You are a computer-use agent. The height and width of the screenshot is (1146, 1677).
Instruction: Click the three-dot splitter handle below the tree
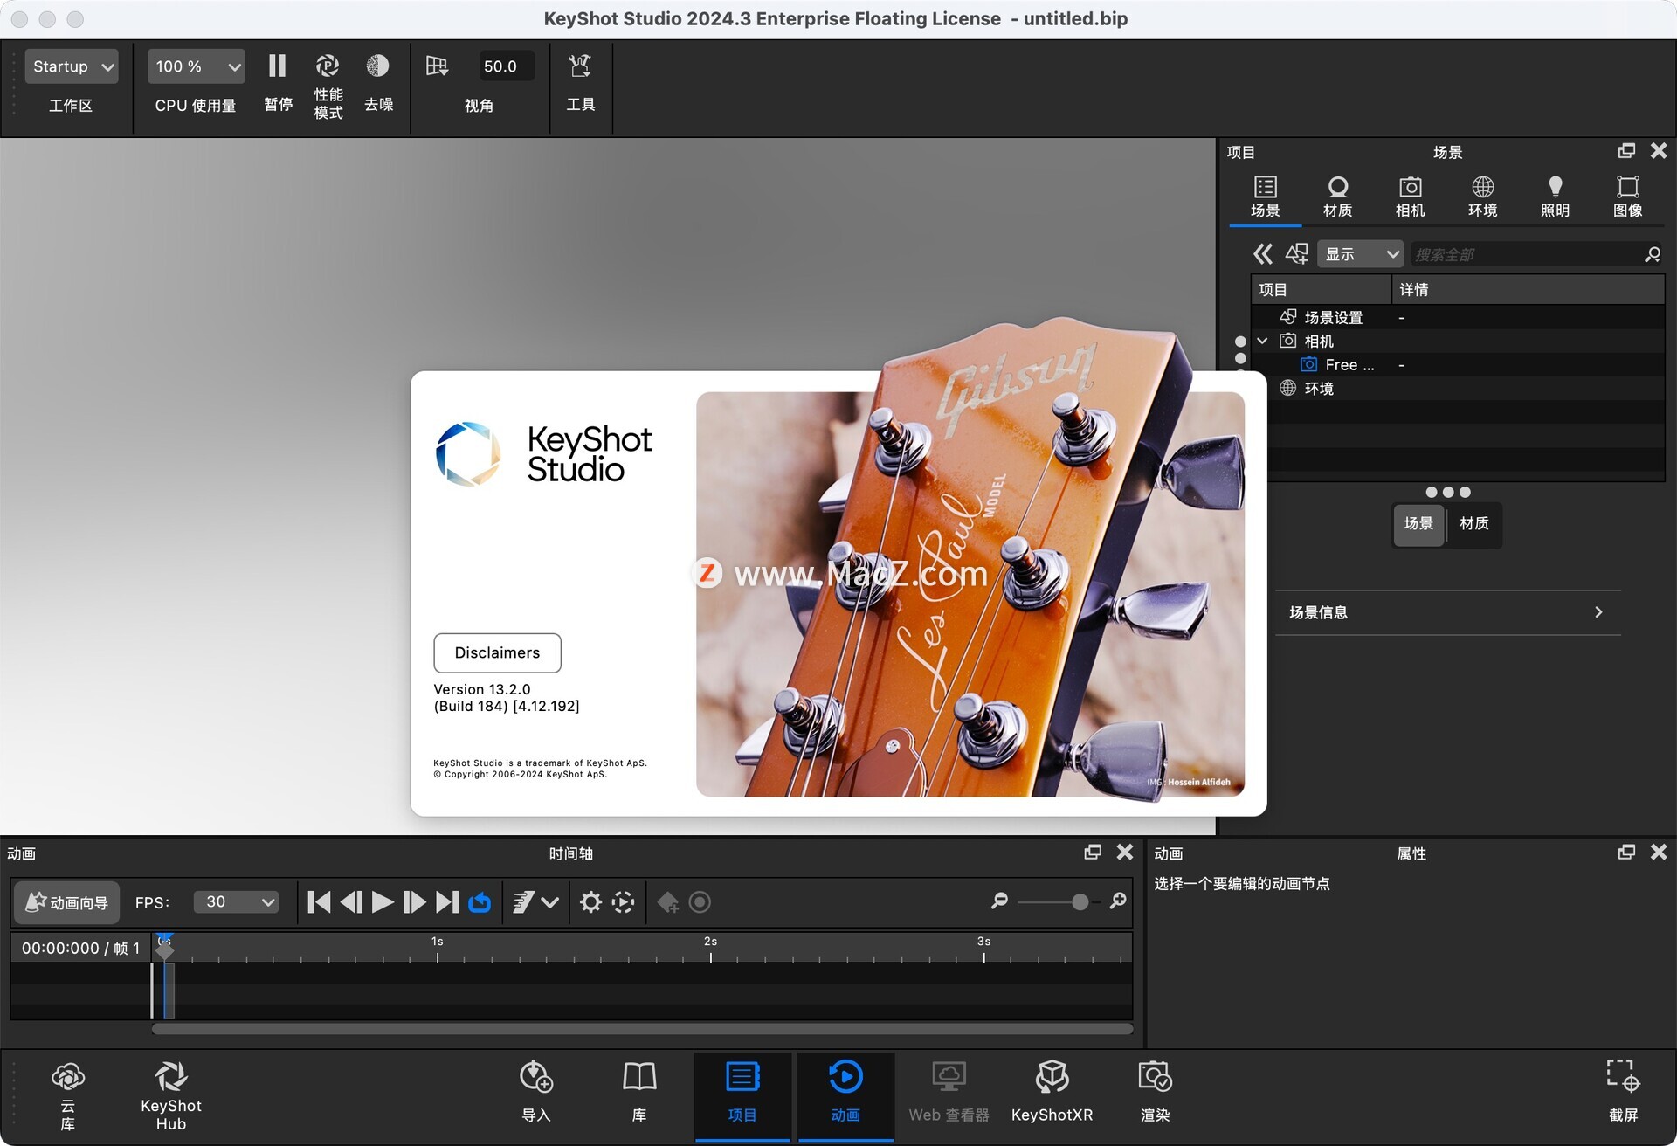tap(1447, 492)
